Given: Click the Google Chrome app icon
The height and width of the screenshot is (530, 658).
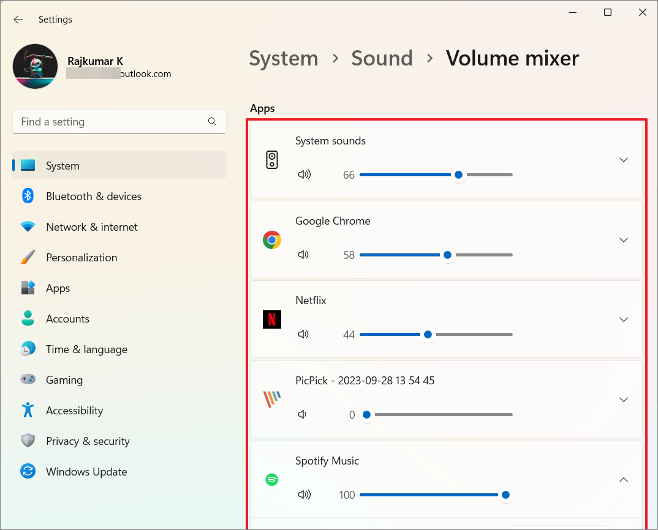Looking at the screenshot, I should click(272, 239).
